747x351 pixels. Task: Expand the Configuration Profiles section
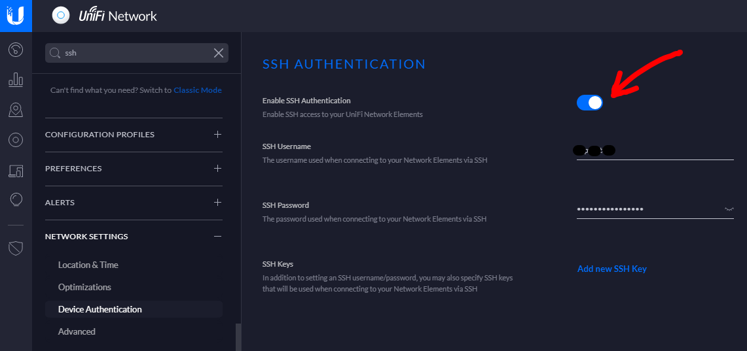click(217, 135)
